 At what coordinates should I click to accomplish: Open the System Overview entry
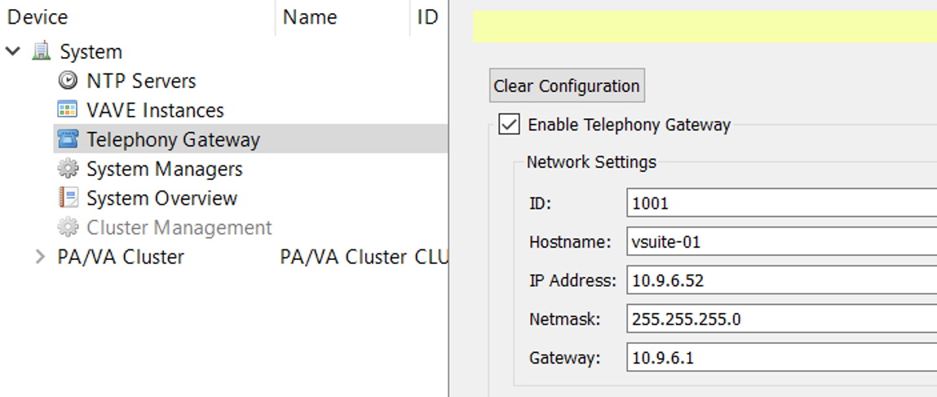point(161,198)
